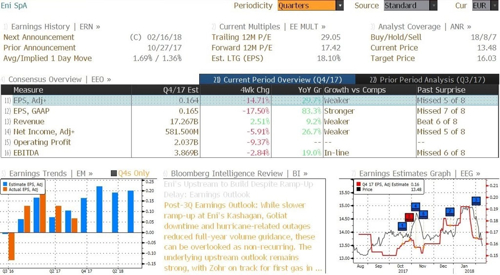Click Net Income estimate 581.500M

click(x=182, y=132)
